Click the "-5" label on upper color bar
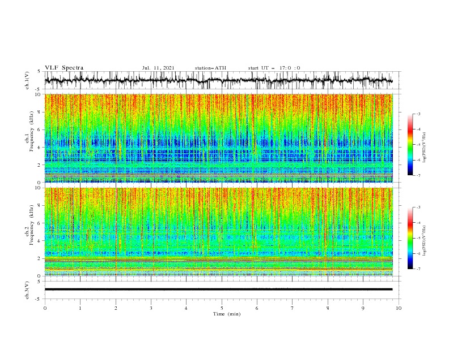This screenshot has height=346, width=449. pos(418,145)
